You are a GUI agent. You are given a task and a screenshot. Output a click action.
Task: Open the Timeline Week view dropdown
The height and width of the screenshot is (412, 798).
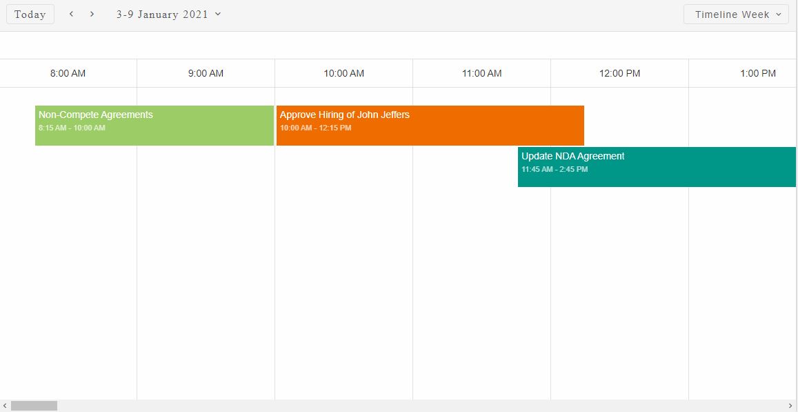pyautogui.click(x=736, y=14)
